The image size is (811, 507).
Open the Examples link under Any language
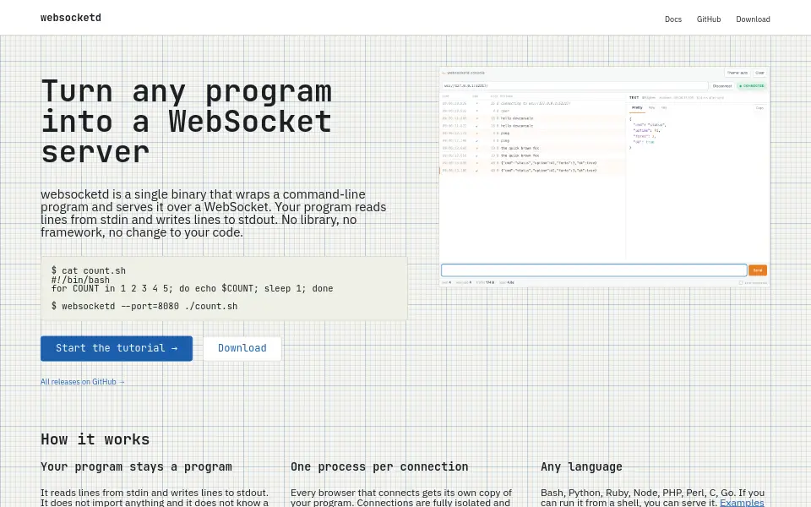[742, 502]
